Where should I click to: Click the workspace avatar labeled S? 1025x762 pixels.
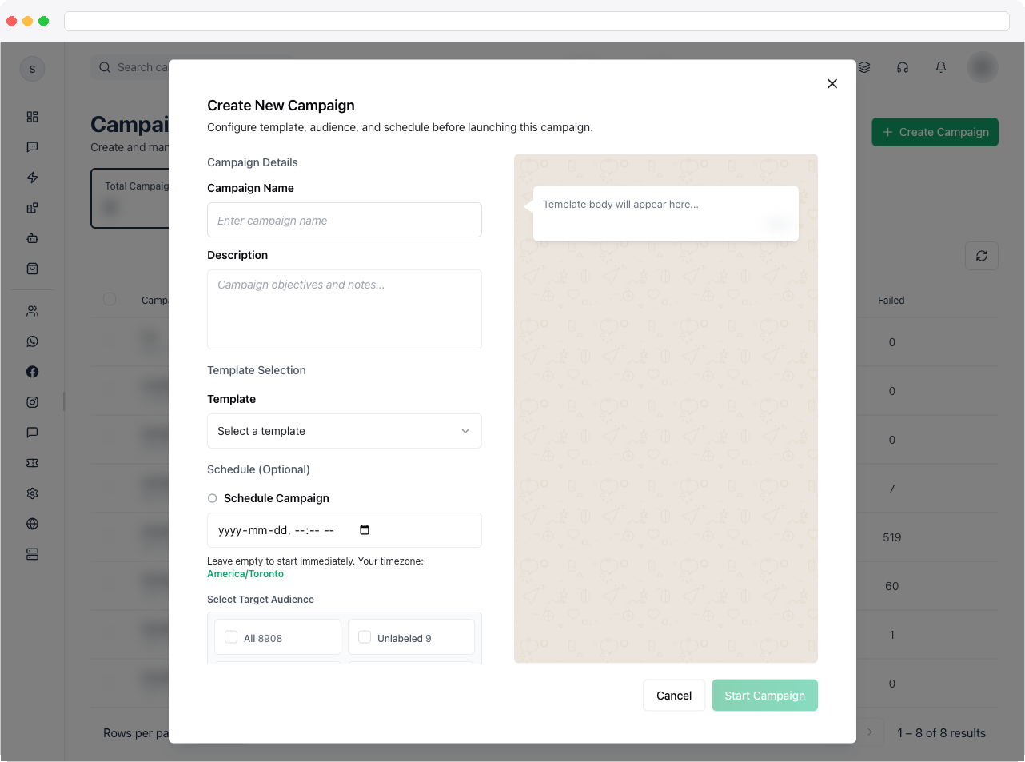pyautogui.click(x=32, y=69)
